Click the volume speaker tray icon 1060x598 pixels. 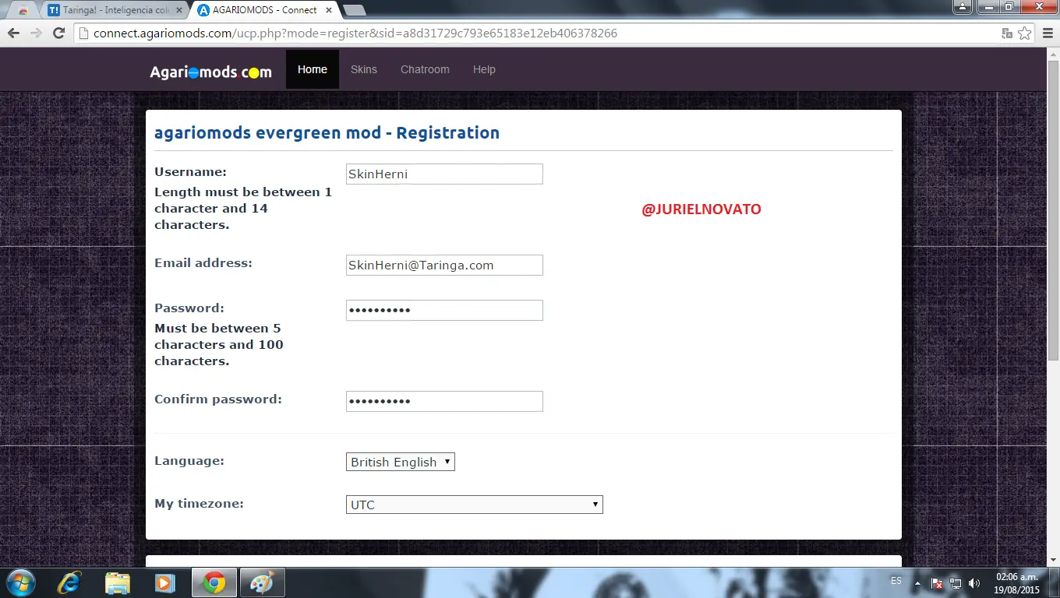tap(974, 582)
